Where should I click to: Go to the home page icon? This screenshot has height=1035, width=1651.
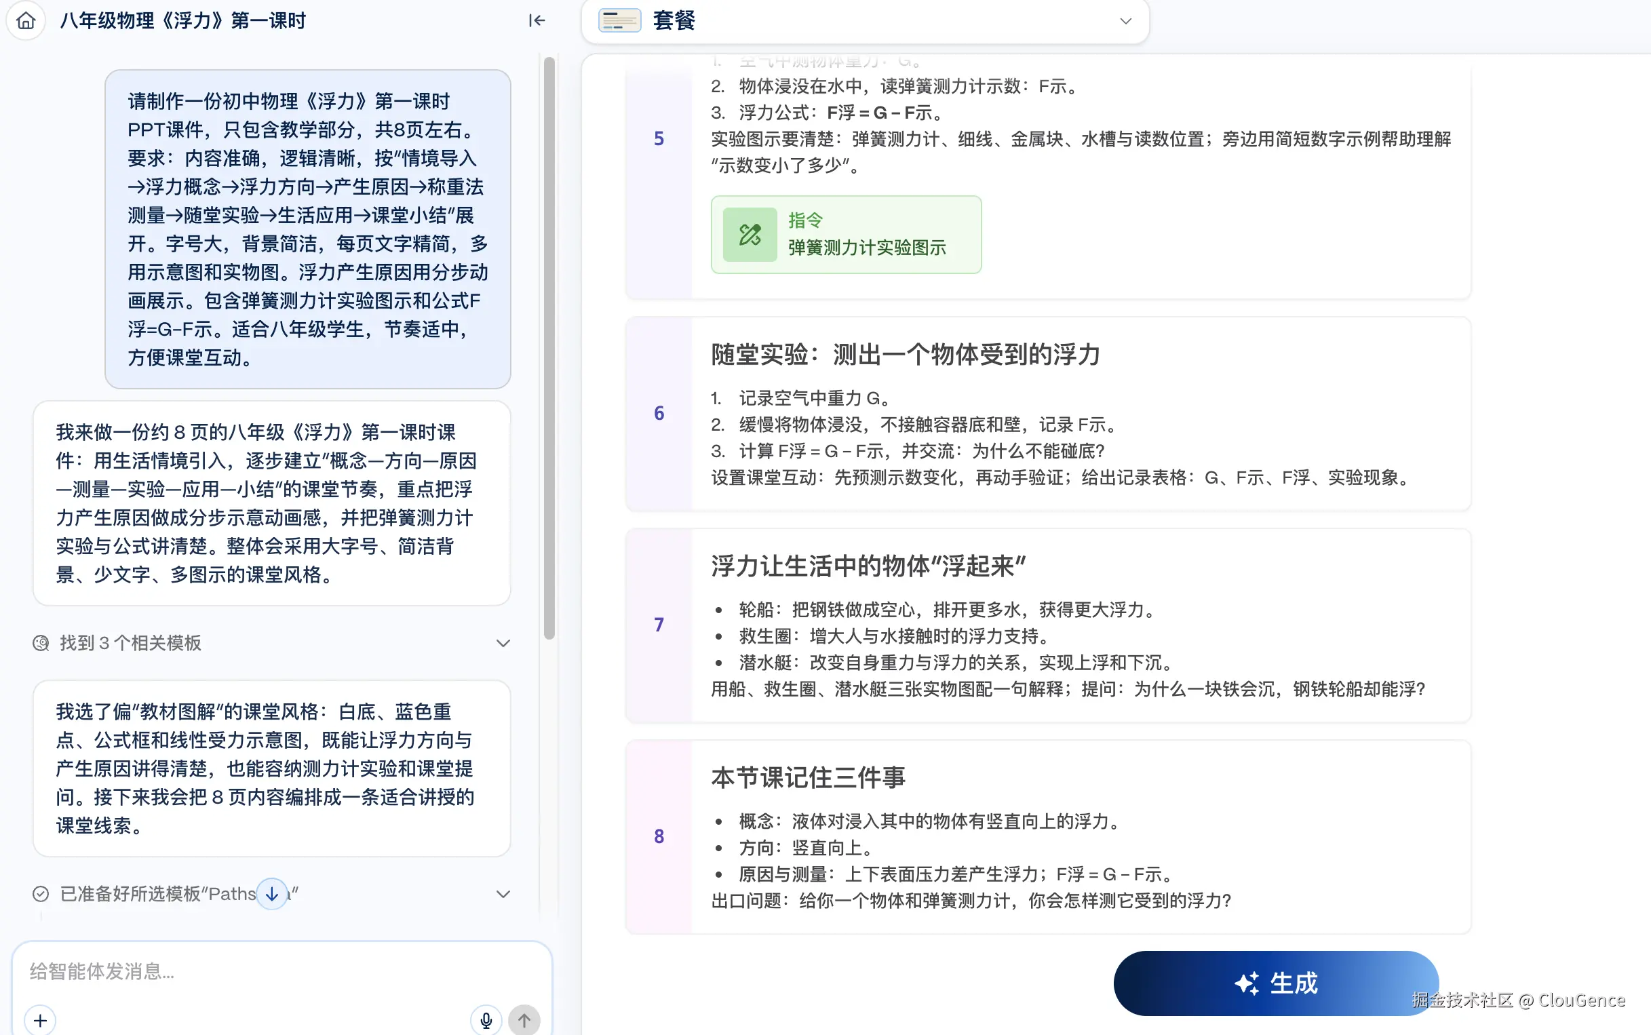click(26, 21)
